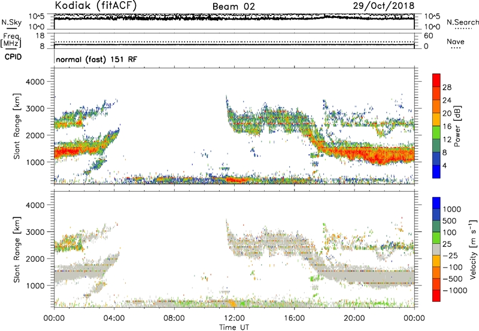Click the red bottom of velocity colorbar
The image size is (479, 331).
point(436,296)
